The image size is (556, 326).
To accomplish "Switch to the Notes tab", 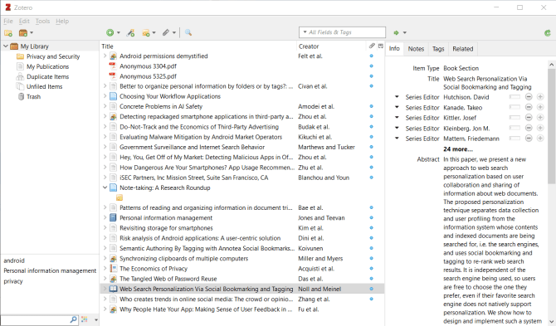I will click(x=416, y=49).
